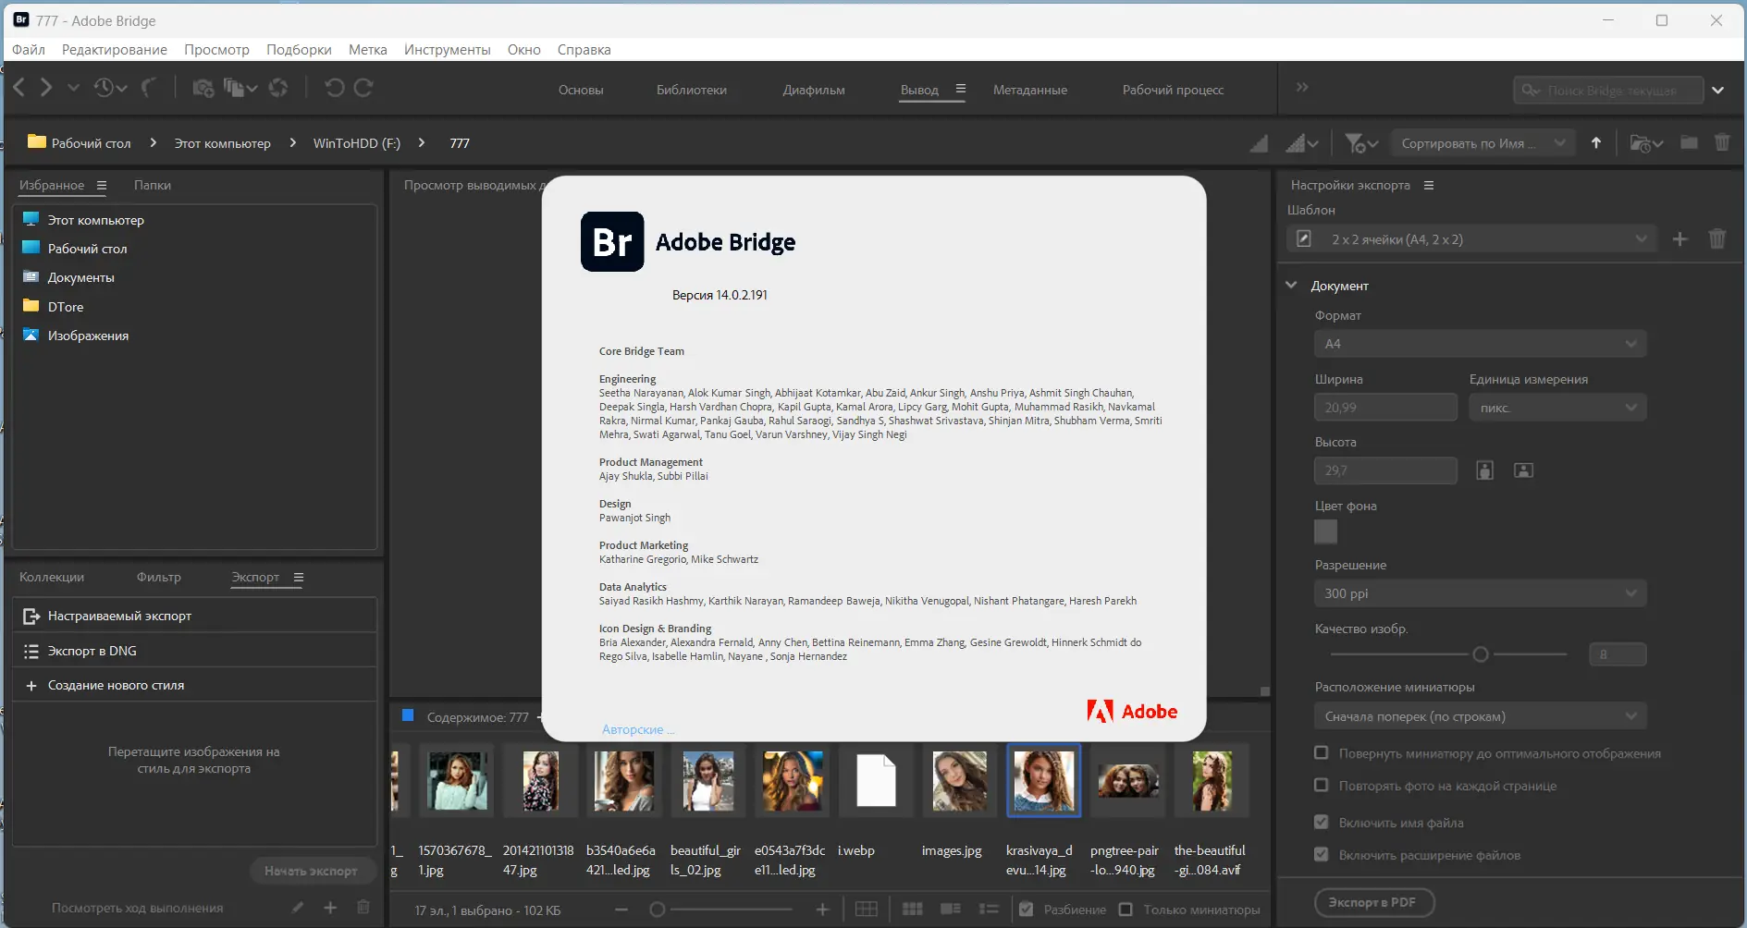
Task: Click thumbnail quality triangle icon
Action: [x=1259, y=143]
